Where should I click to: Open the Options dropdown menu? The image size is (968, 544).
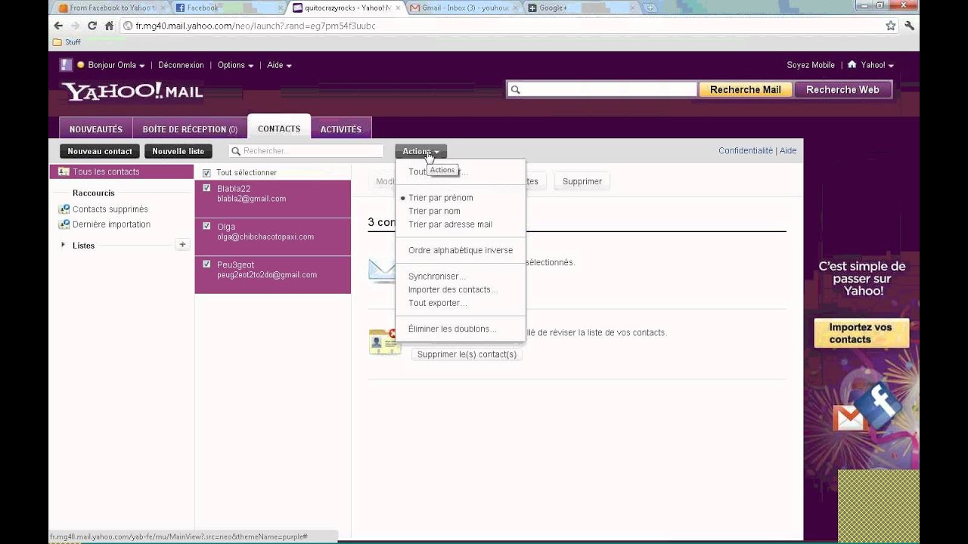[x=235, y=65]
